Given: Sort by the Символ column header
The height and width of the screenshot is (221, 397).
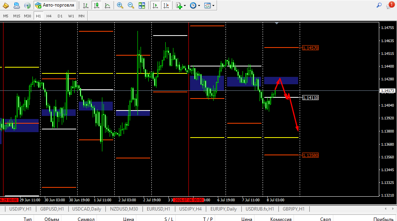Looking at the screenshot, I should click(86, 219).
